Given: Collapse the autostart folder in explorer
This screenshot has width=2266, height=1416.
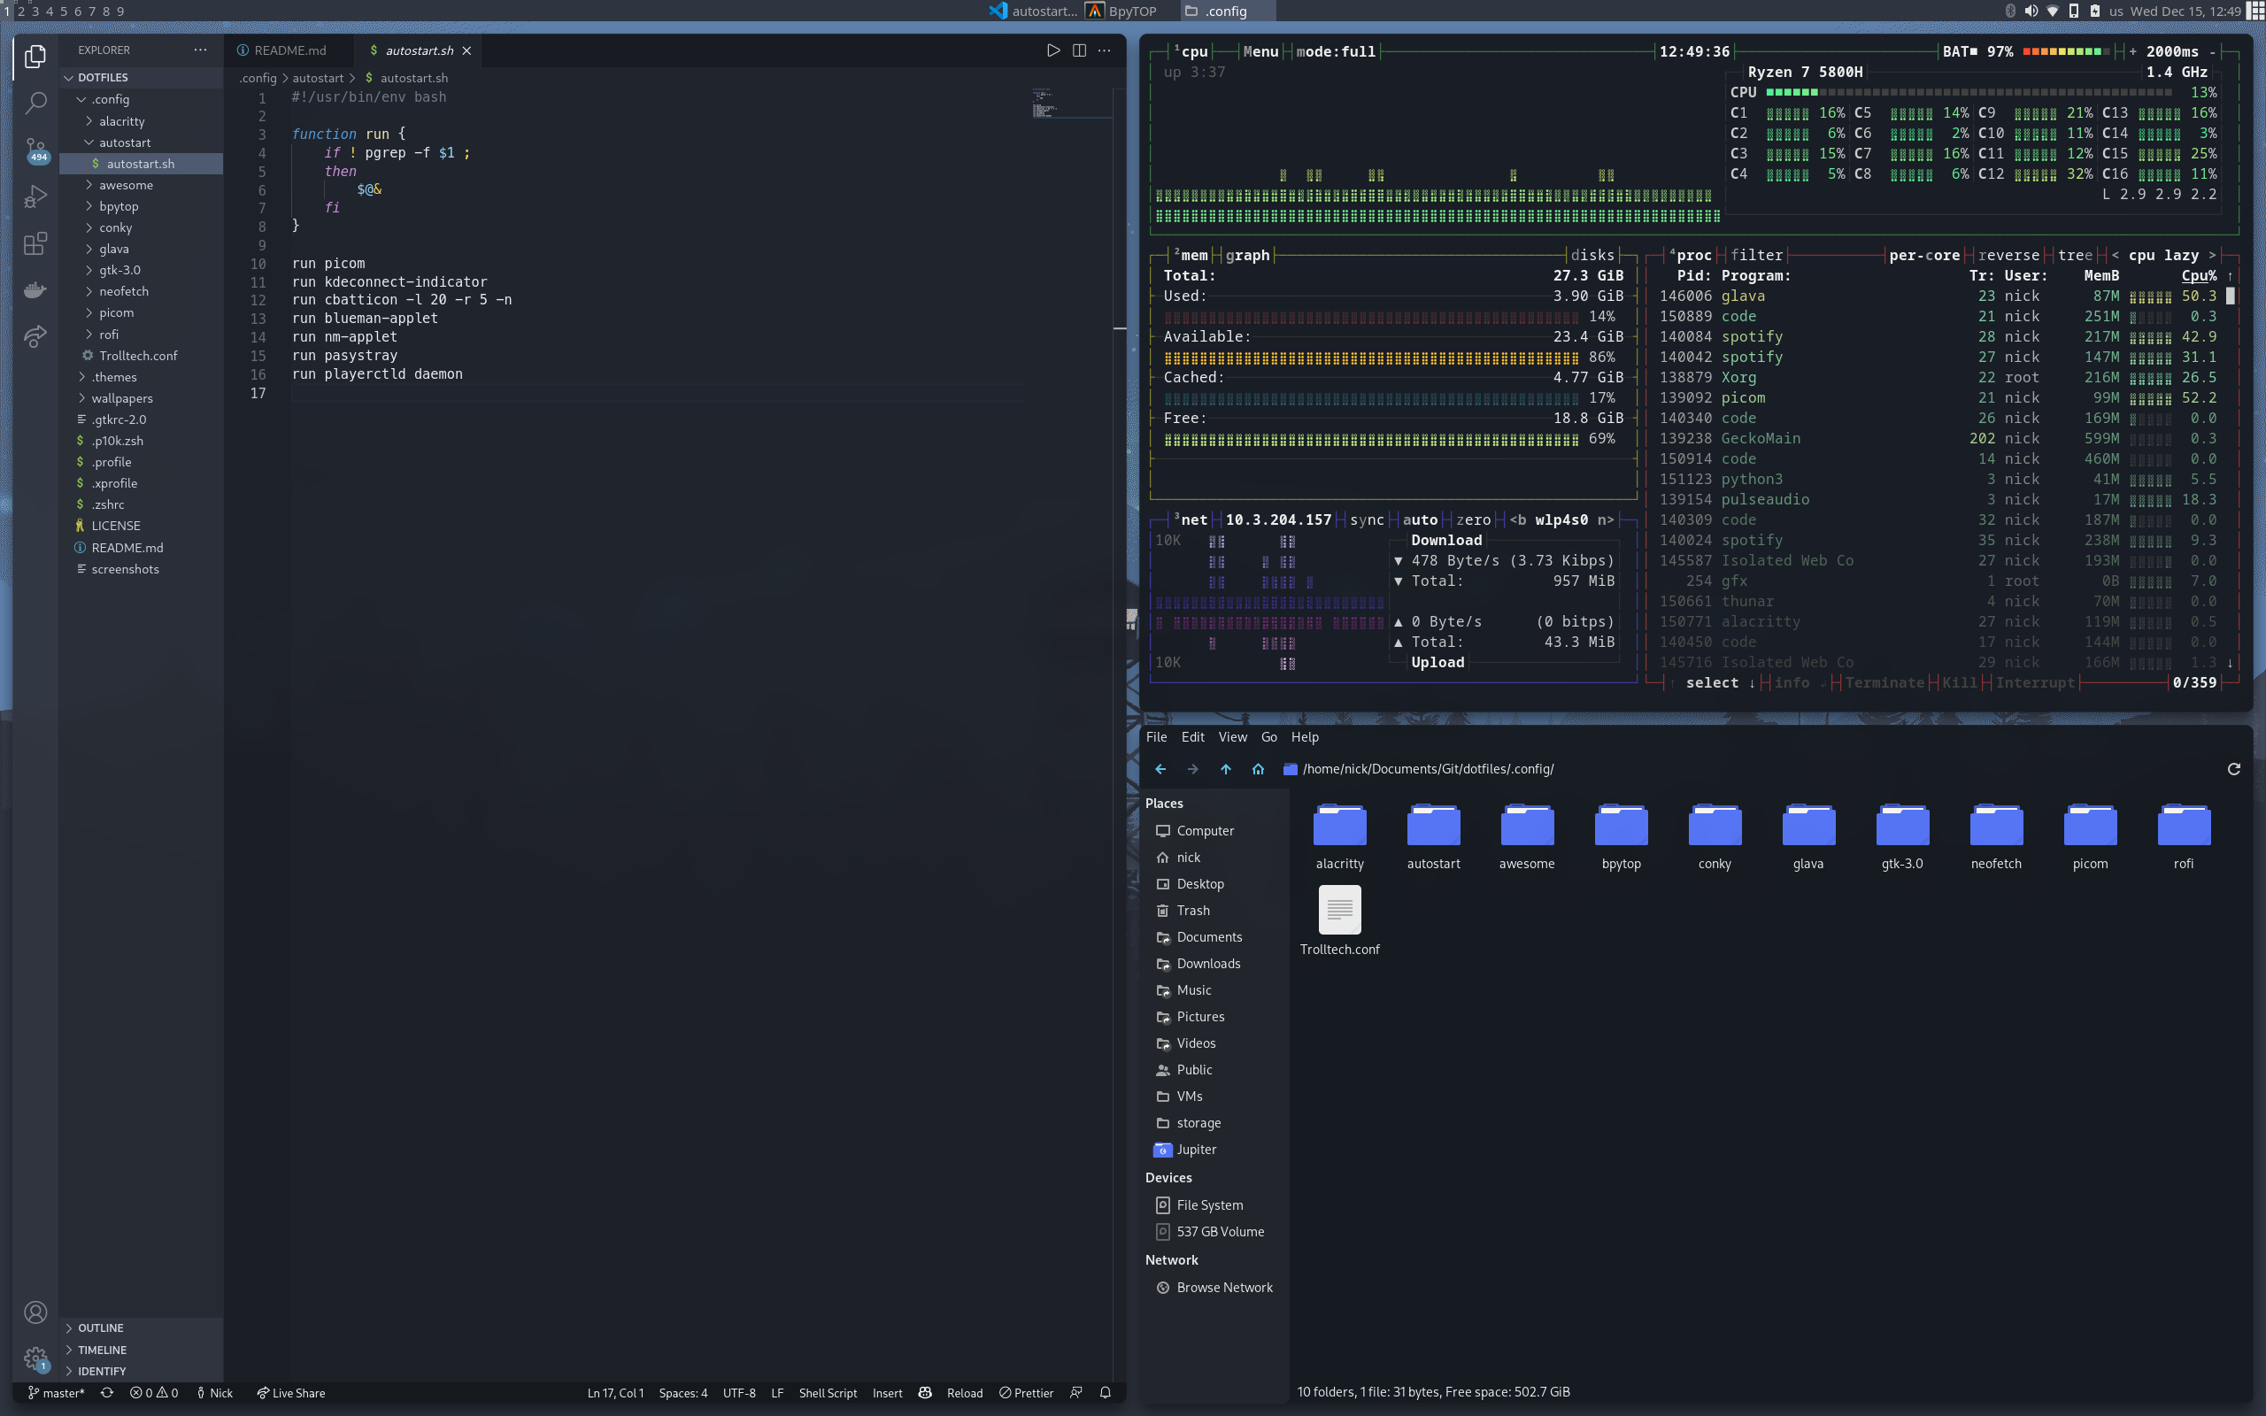Looking at the screenshot, I should (x=125, y=142).
